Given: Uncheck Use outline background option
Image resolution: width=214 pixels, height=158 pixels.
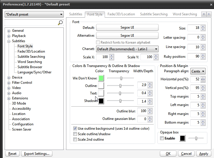Looking at the screenshot, I should [x=75, y=129].
